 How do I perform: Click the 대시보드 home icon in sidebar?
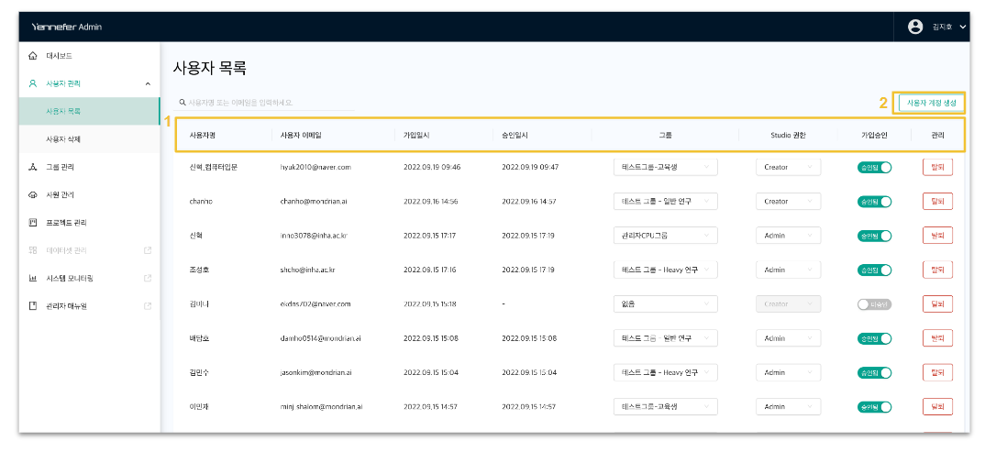[33, 56]
